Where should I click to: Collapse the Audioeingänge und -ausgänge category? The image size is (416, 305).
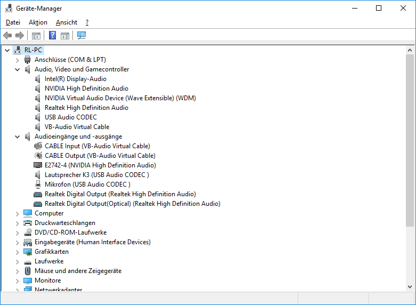tap(18, 137)
